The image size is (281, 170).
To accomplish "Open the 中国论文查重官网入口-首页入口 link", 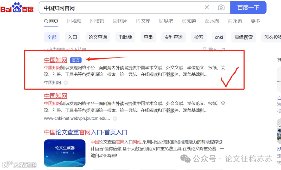I will (x=86, y=132).
